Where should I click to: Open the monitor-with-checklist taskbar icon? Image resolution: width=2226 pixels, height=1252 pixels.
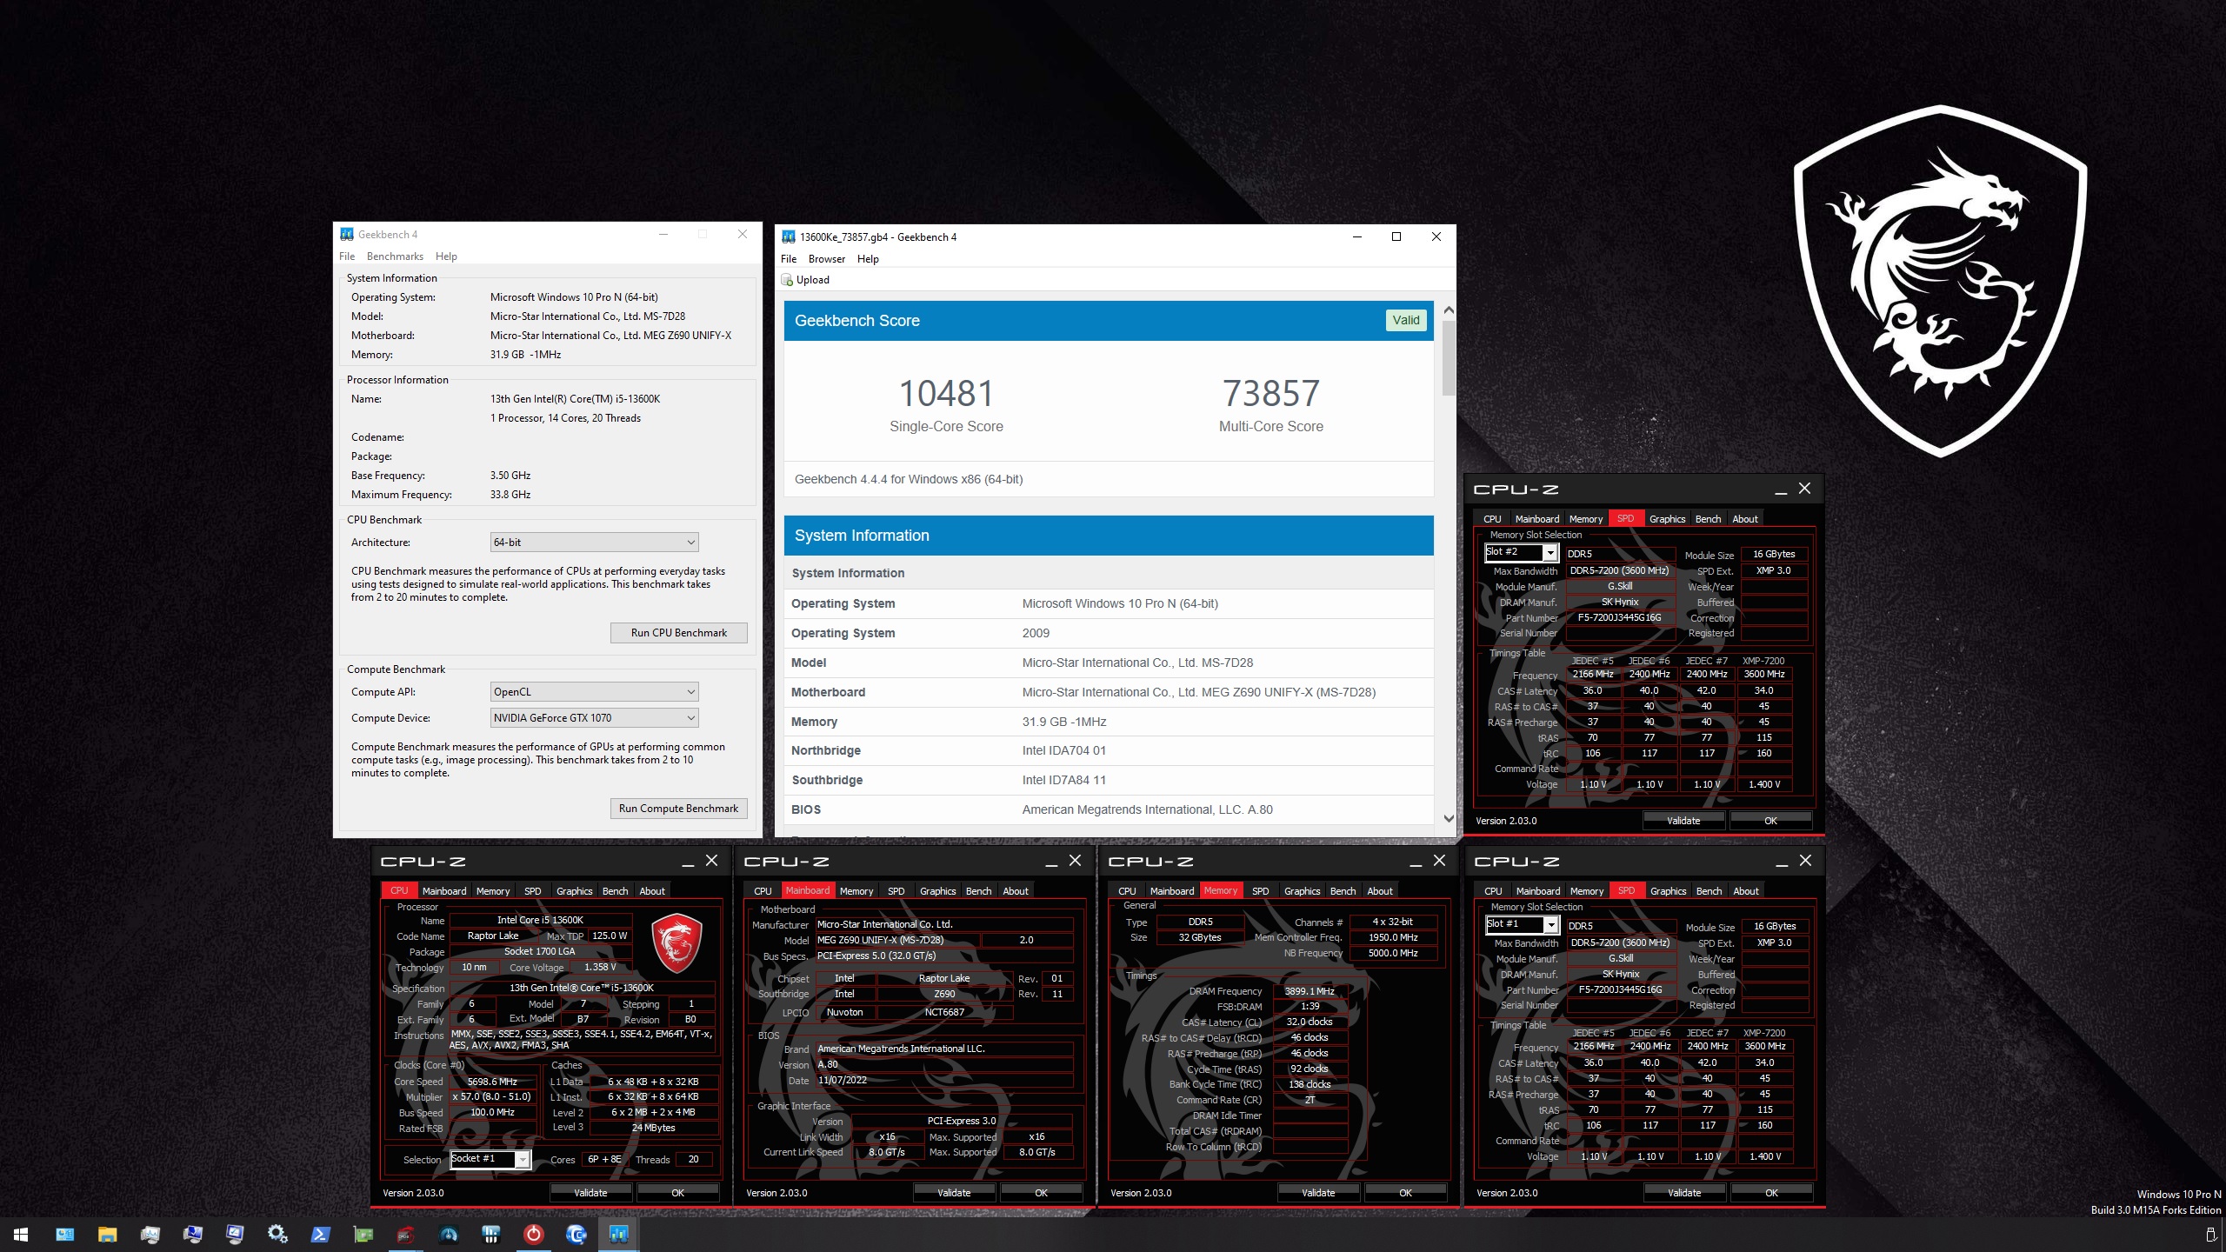[x=235, y=1234]
